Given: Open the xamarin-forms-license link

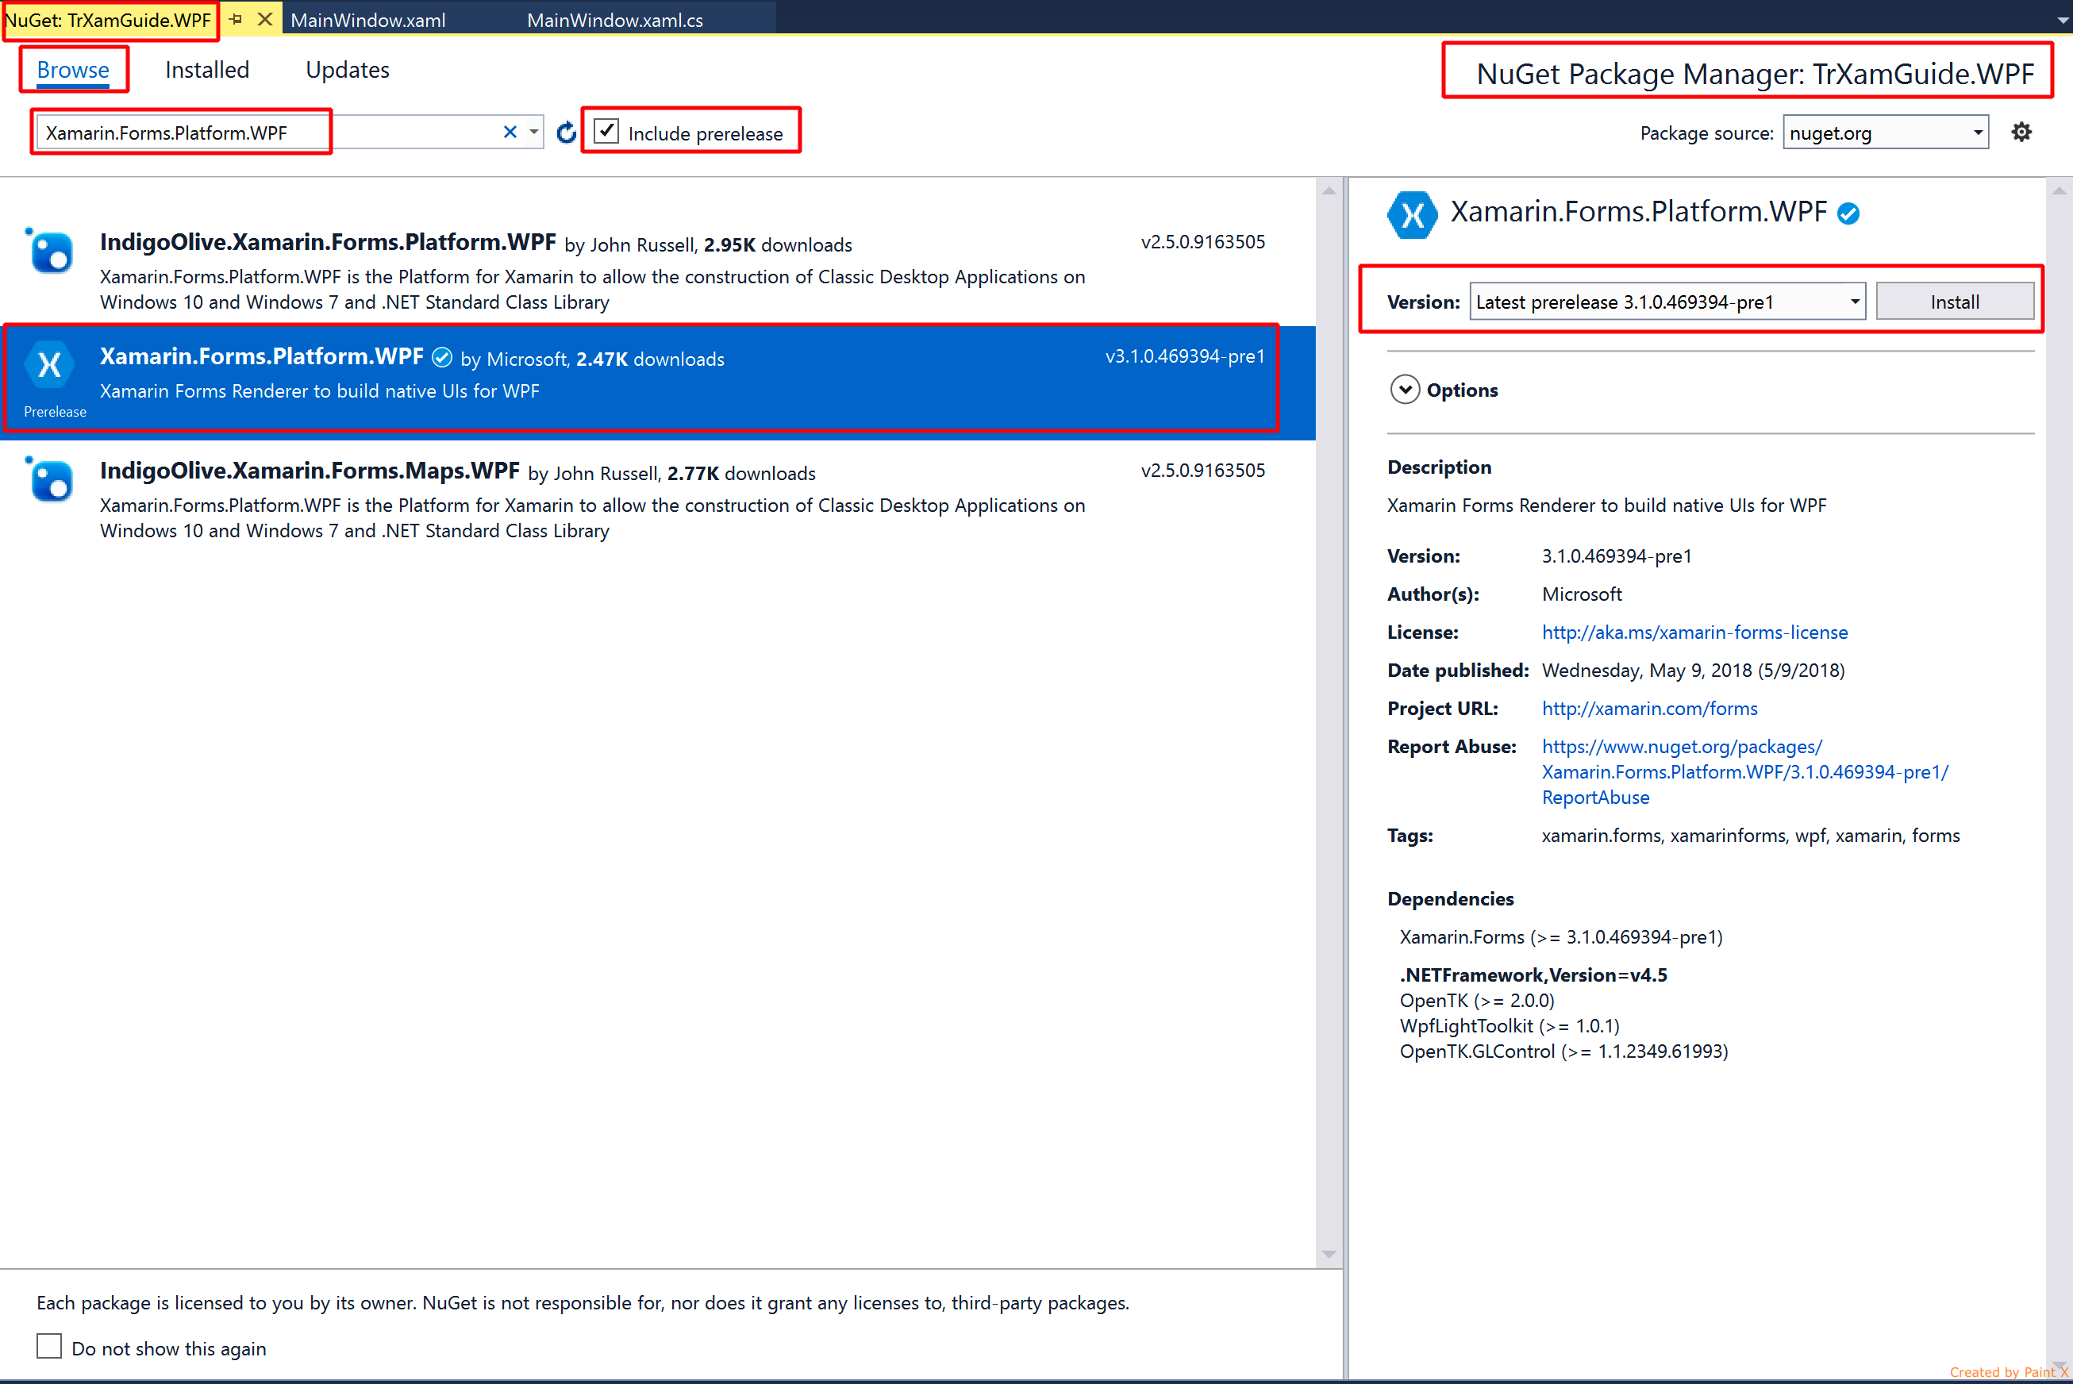Looking at the screenshot, I should 1694,632.
